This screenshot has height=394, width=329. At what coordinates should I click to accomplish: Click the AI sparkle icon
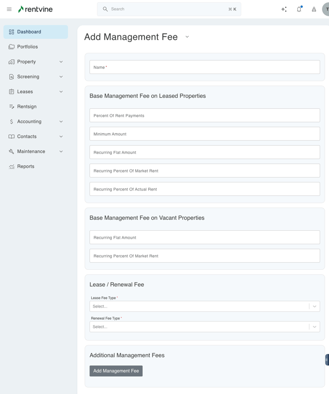click(284, 9)
